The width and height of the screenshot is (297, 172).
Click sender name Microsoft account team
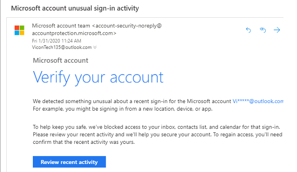coord(61,26)
